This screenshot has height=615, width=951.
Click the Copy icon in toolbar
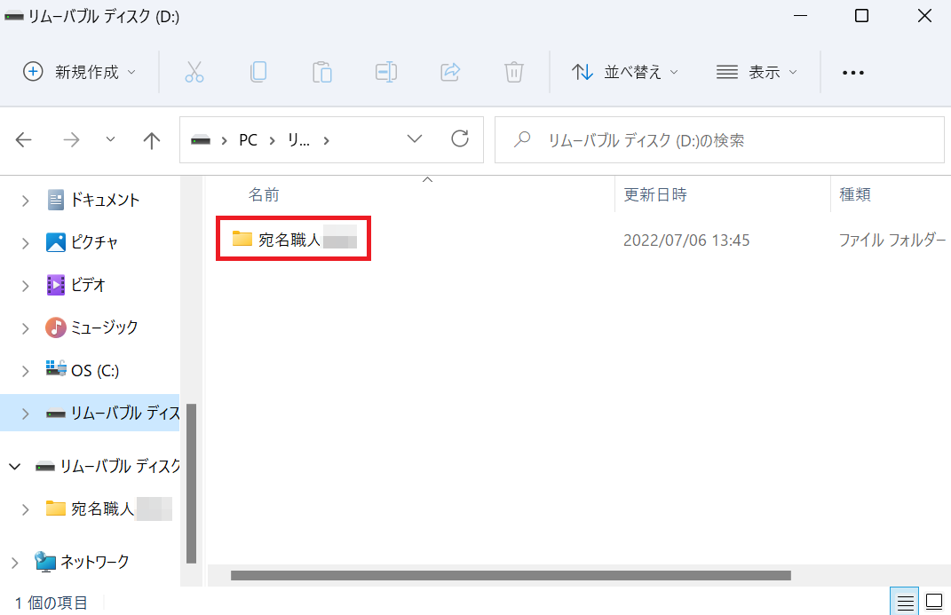pyautogui.click(x=258, y=72)
